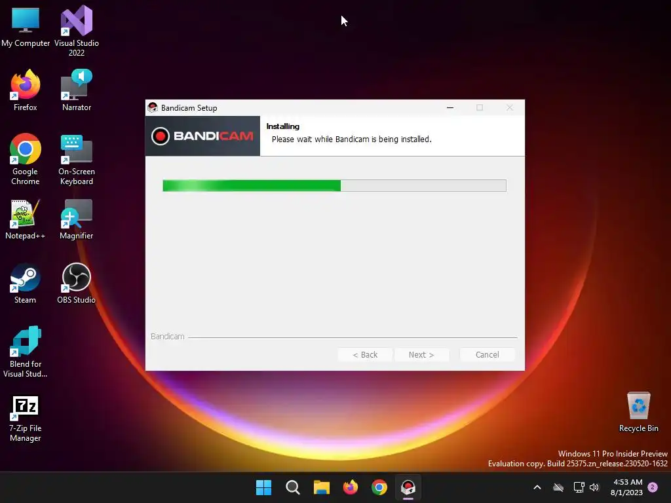Viewport: 671px width, 503px height.
Task: Minimize the Bandicam Setup window
Action: (450, 107)
